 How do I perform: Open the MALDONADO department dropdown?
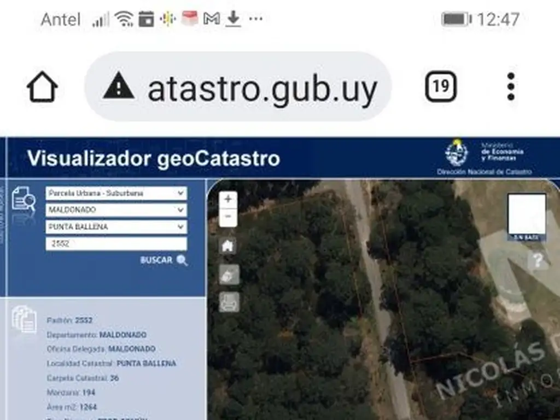pyautogui.click(x=116, y=210)
